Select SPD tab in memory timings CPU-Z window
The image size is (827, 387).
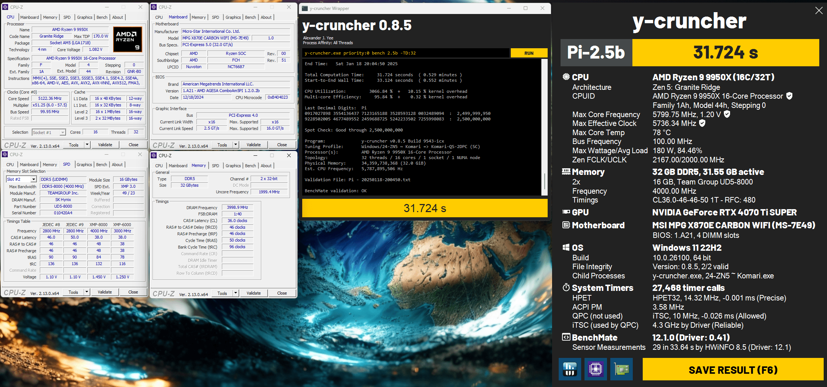(216, 166)
